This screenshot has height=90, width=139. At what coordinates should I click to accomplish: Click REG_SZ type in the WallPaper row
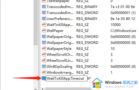[x=83, y=31]
